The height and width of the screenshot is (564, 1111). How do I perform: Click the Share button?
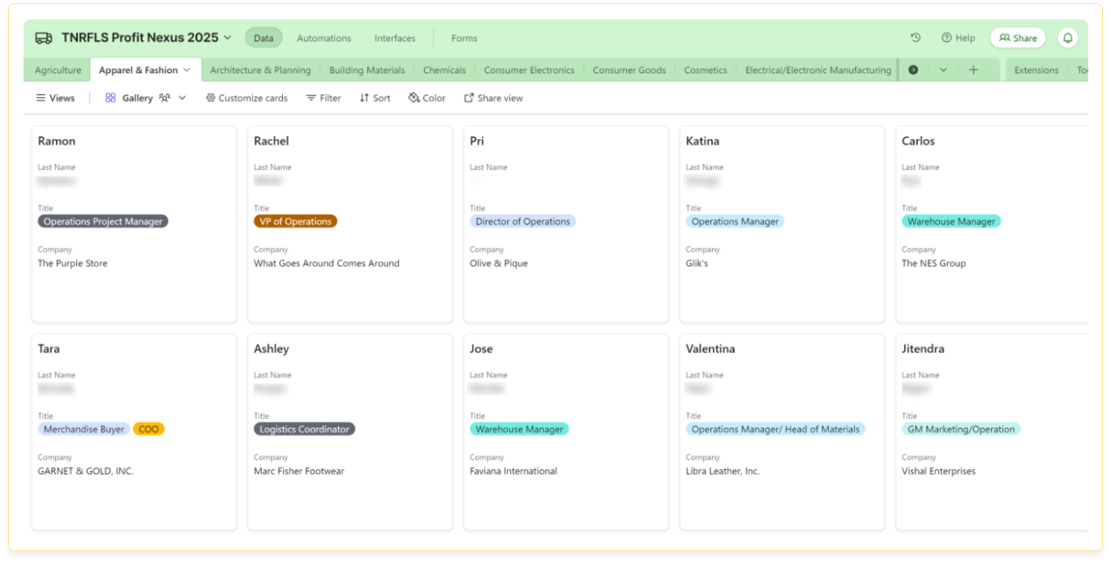[x=1018, y=38]
